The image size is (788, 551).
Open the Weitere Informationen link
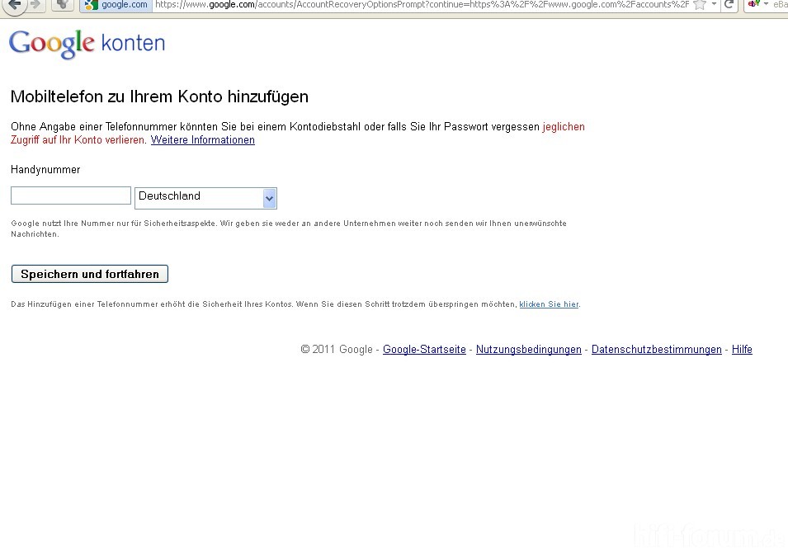tap(202, 140)
